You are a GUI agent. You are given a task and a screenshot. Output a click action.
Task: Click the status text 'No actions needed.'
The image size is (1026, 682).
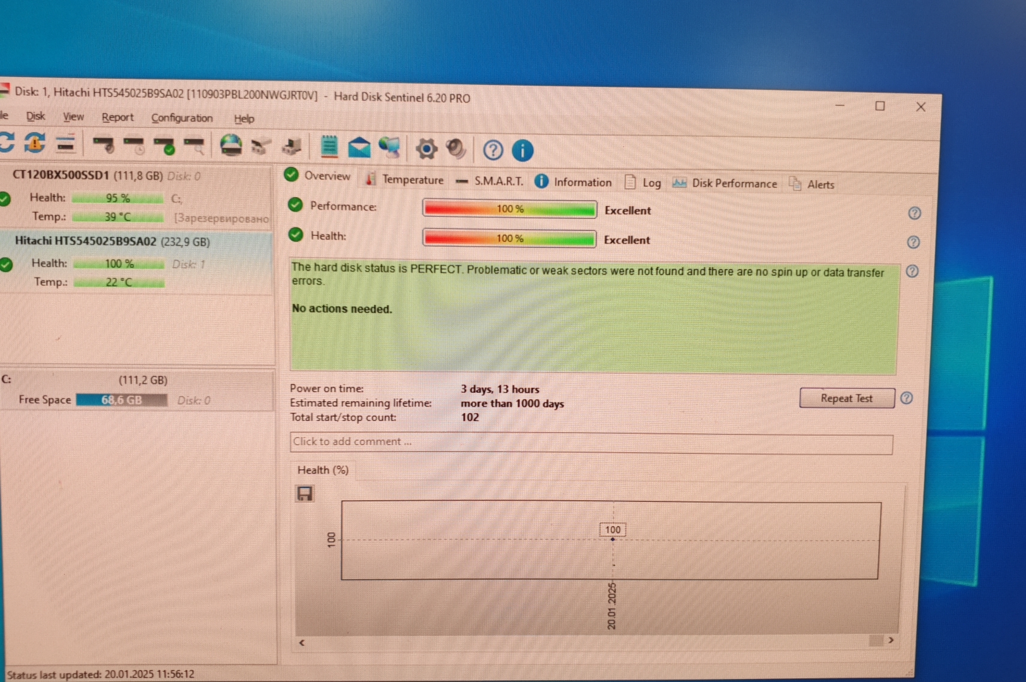pyautogui.click(x=342, y=309)
